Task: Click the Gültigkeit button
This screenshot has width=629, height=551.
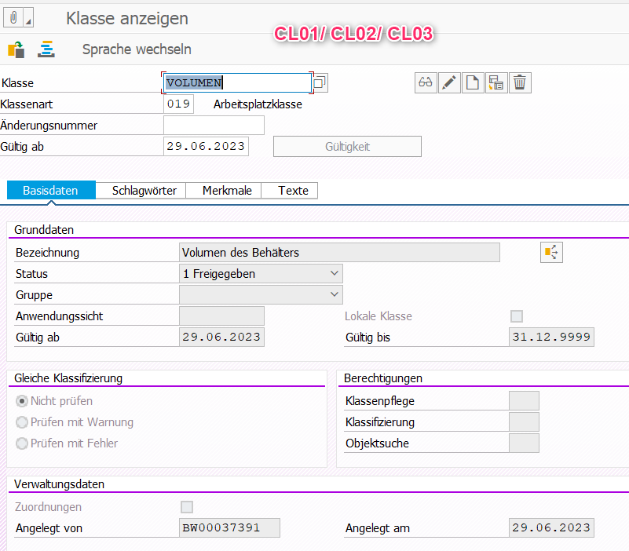Action: [x=347, y=147]
